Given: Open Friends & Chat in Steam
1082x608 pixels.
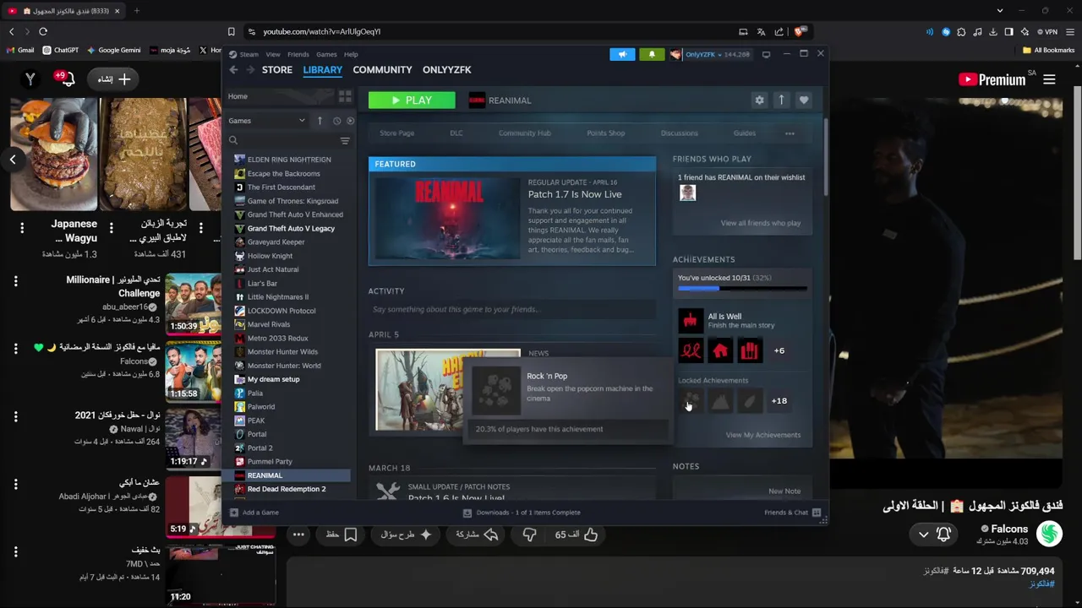Looking at the screenshot, I should click(x=793, y=513).
